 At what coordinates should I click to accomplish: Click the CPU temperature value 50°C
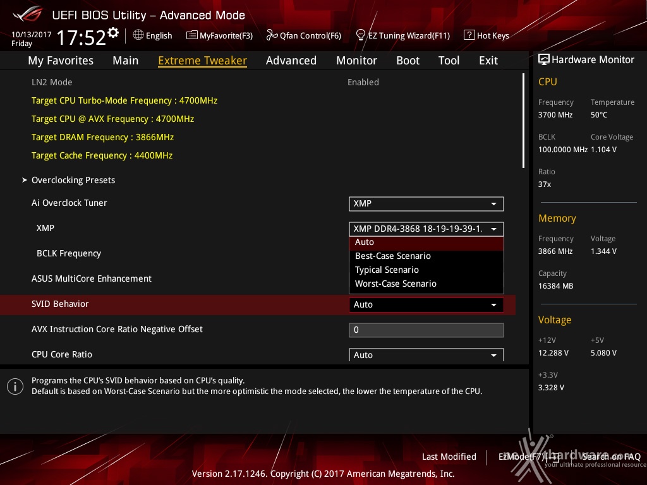pyautogui.click(x=599, y=115)
